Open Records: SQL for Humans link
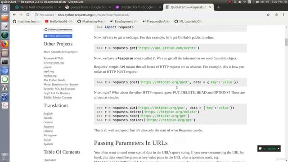This screenshot has width=288, height=162. coord(59,89)
